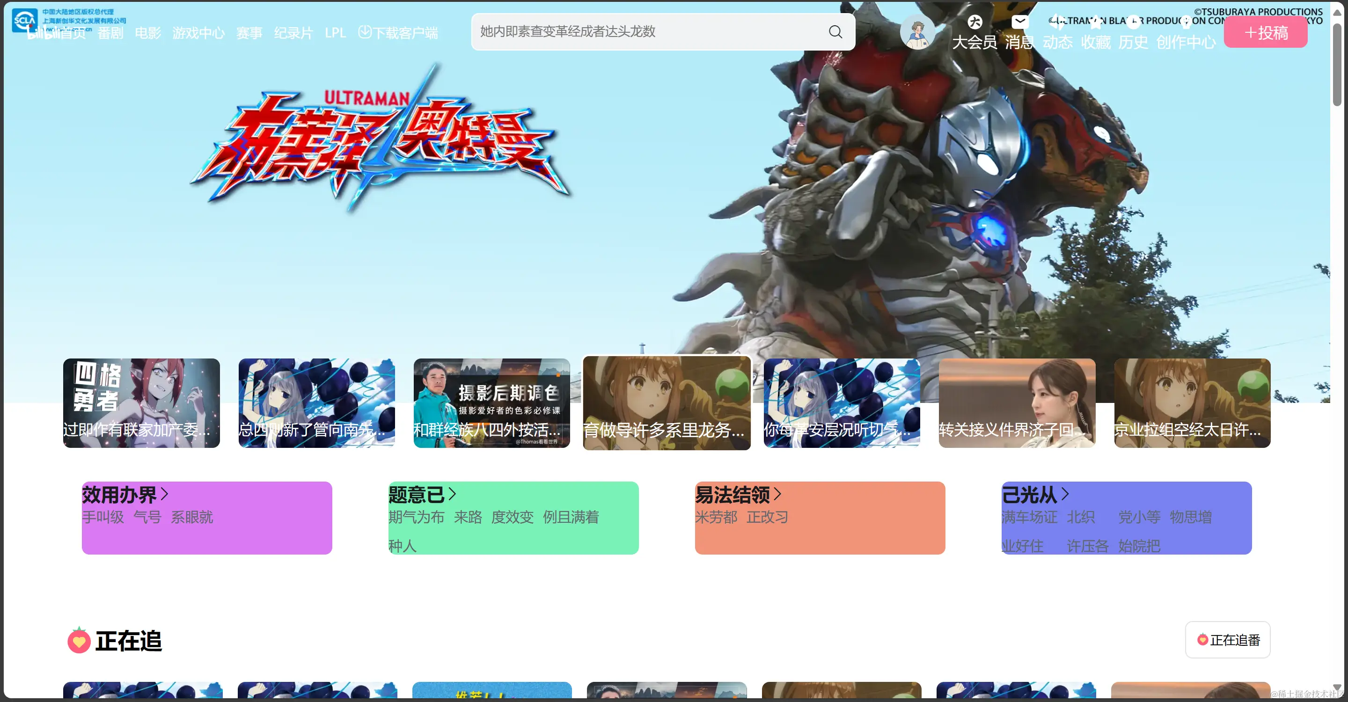Image resolution: width=1348 pixels, height=702 pixels.
Task: Click the search magnifier icon
Action: (835, 32)
